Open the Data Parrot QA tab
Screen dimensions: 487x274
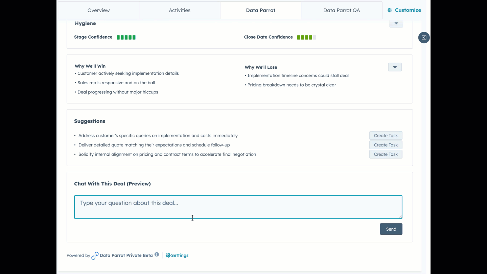[x=342, y=10]
